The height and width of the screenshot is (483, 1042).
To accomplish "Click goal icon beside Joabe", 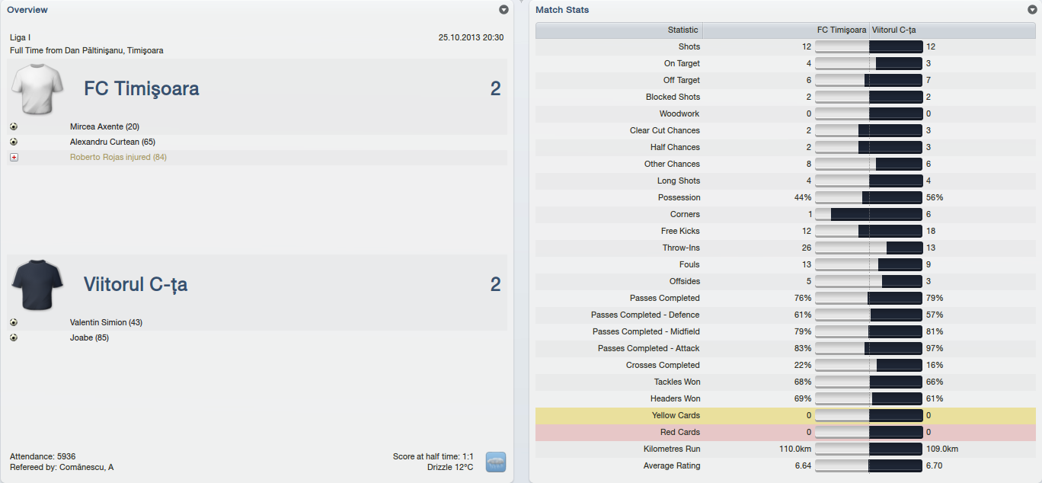I will click(x=14, y=337).
